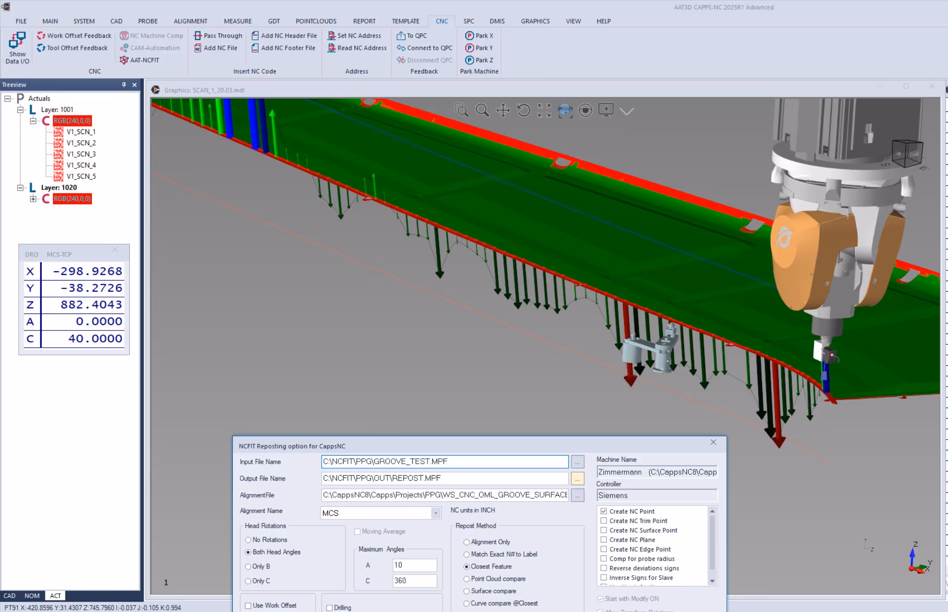Click the fit-to-screen icon in graphics toolbar

(x=544, y=110)
